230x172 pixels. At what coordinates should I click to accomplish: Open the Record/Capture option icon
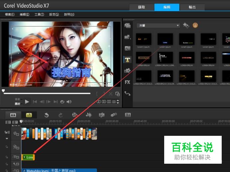[75, 115]
